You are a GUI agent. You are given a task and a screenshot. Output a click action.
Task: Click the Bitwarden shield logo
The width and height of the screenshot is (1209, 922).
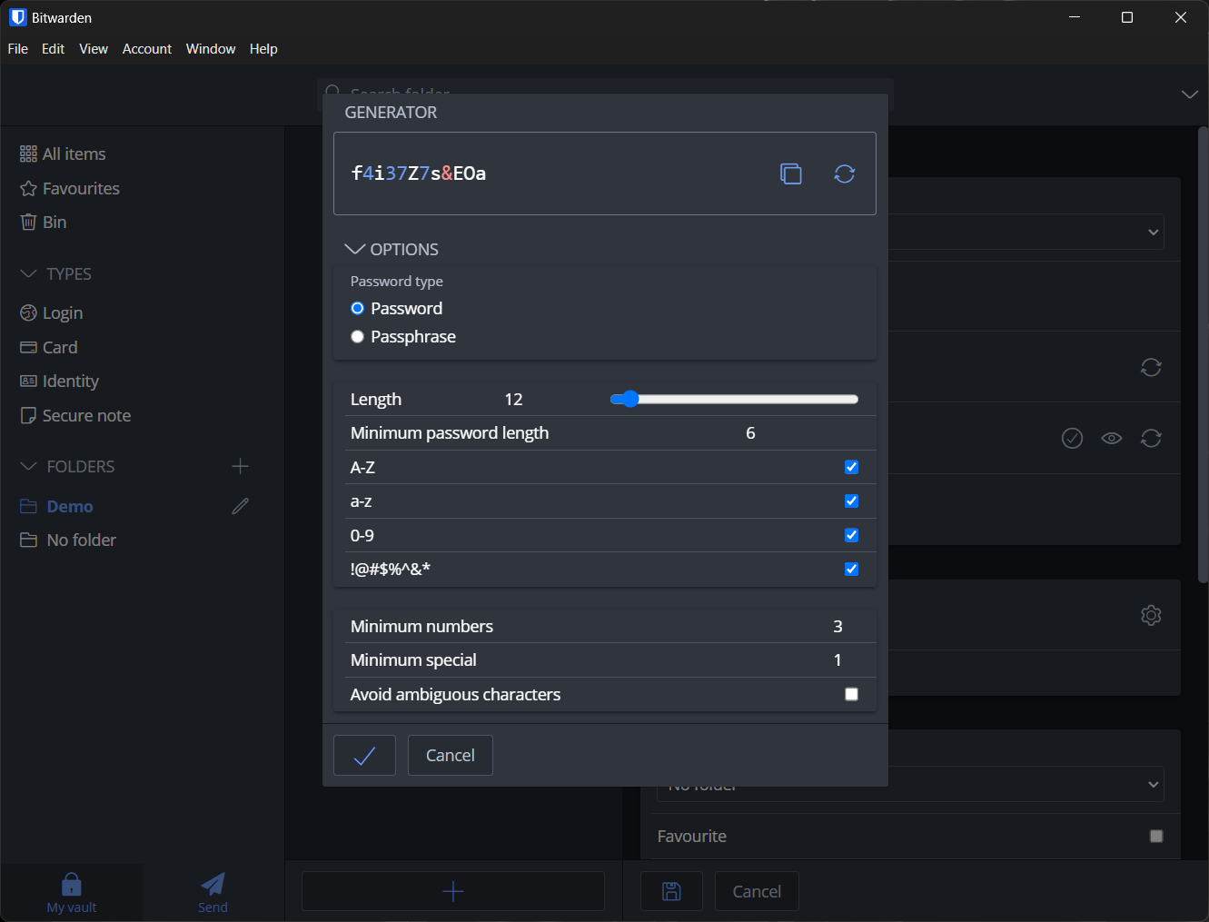18,17
